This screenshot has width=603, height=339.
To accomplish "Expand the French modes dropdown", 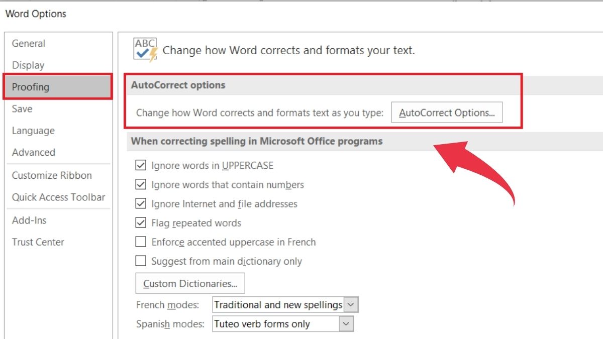I will pyautogui.click(x=351, y=305).
